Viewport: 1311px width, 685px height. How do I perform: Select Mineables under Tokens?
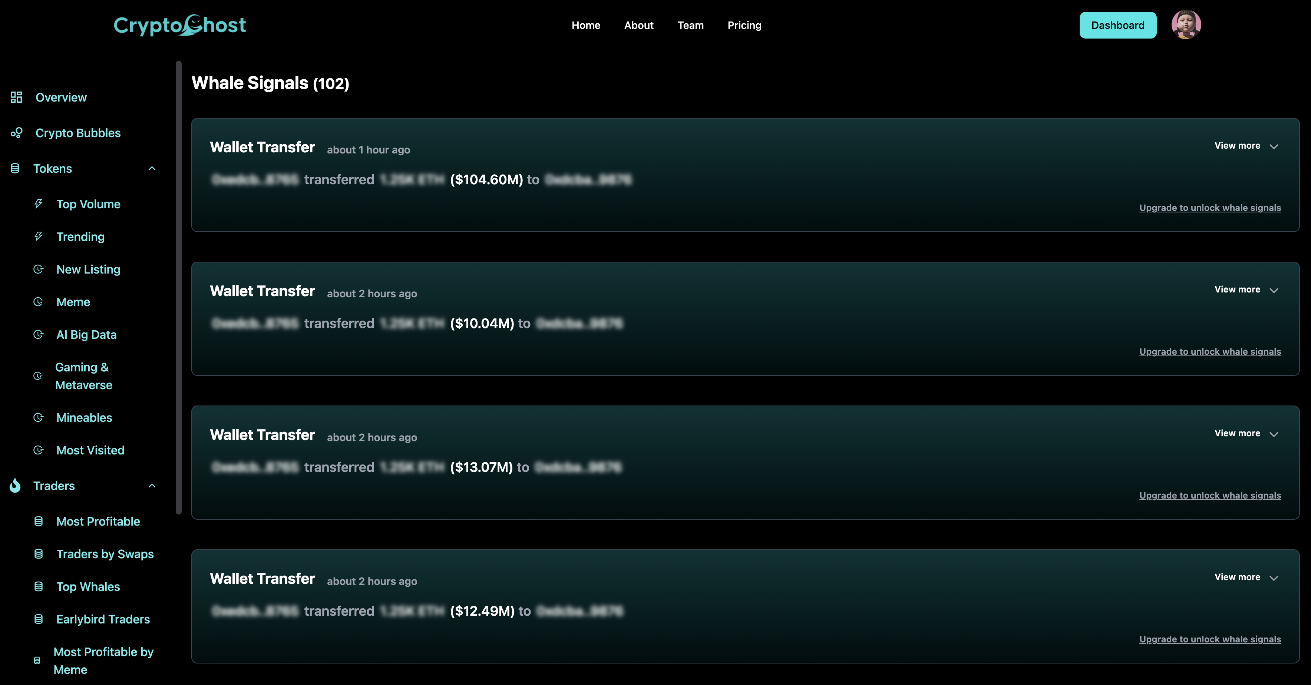84,417
